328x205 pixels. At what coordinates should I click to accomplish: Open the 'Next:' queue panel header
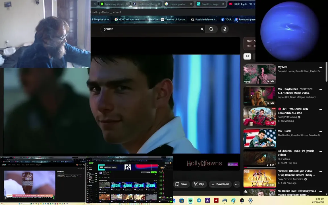pyautogui.click(x=250, y=43)
